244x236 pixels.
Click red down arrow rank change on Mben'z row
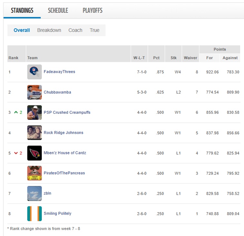[x=16, y=153]
